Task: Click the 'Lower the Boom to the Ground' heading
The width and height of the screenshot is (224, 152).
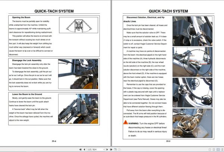Action: pyautogui.click(x=27, y=94)
